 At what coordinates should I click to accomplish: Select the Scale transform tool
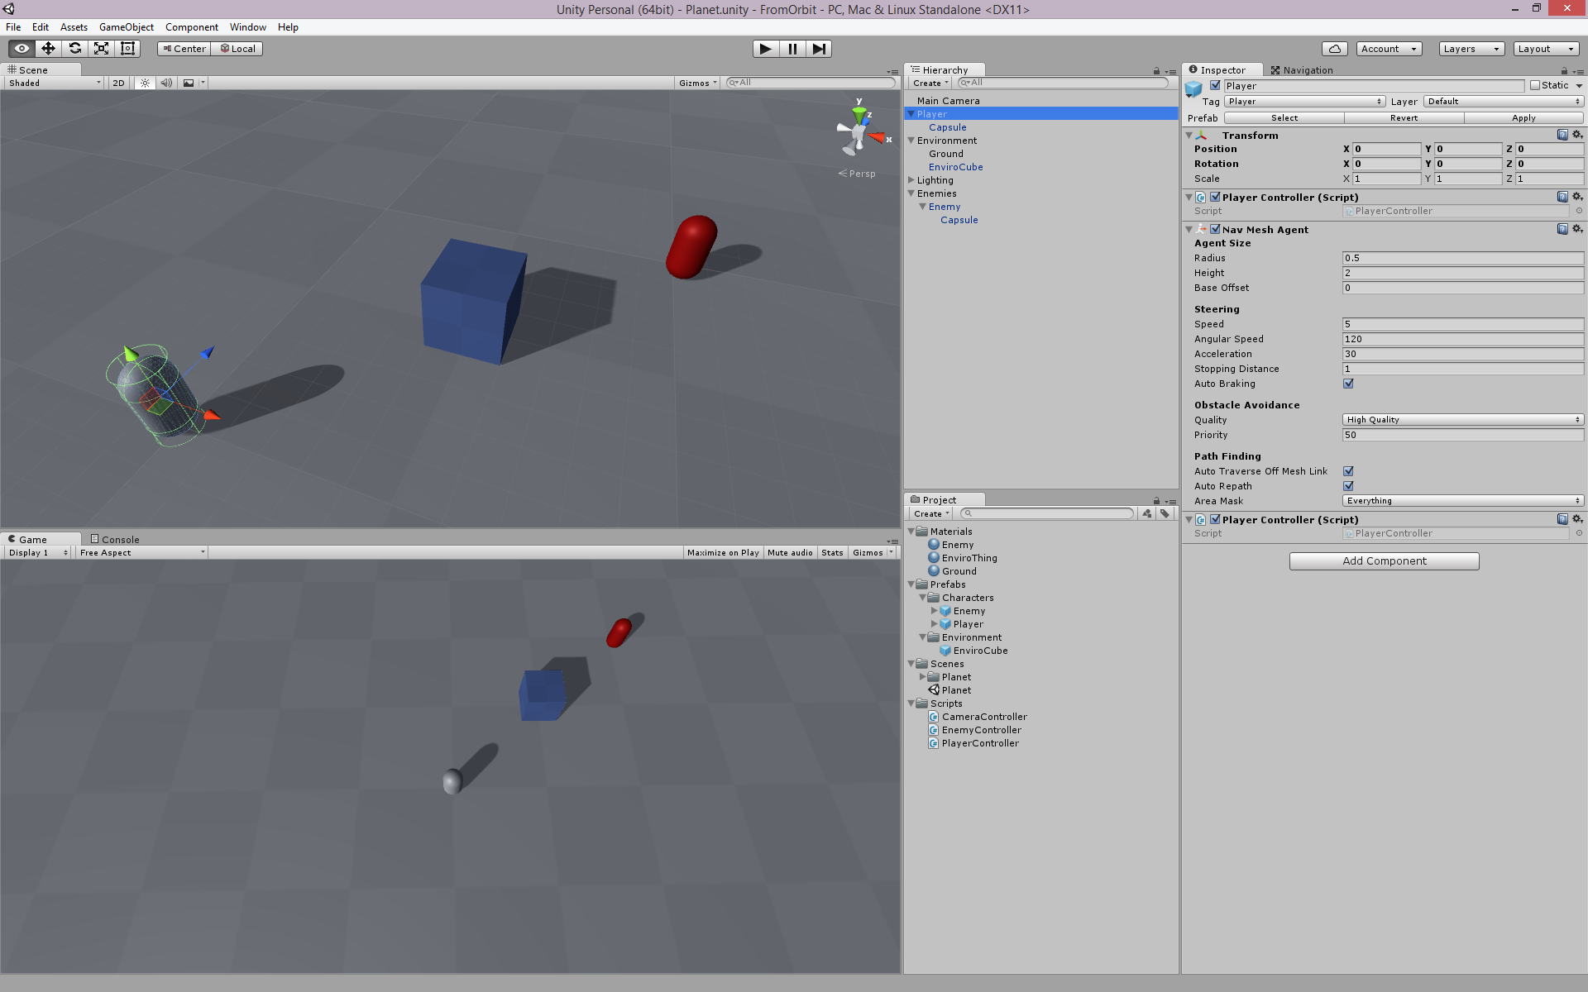coord(101,49)
